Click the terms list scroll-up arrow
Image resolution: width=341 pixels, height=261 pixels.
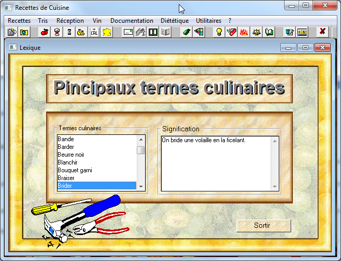click(141, 139)
